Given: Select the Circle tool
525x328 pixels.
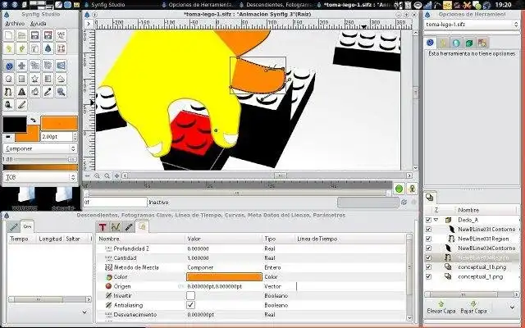Looking at the screenshot, I should [9, 79].
